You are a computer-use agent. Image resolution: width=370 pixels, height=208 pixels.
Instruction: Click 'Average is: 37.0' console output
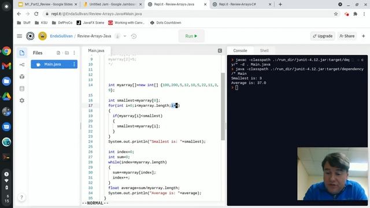(249, 83)
